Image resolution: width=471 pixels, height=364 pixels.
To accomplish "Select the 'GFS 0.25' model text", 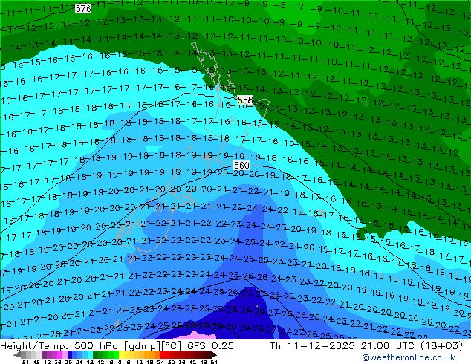I will coord(210,346).
